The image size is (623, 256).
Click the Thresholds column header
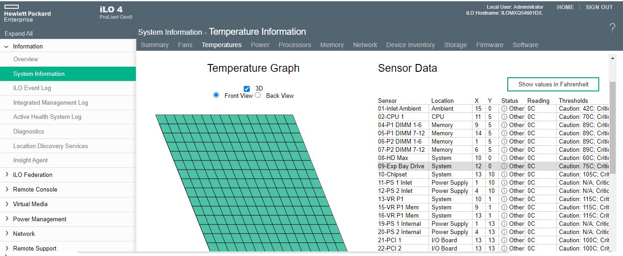pos(573,101)
